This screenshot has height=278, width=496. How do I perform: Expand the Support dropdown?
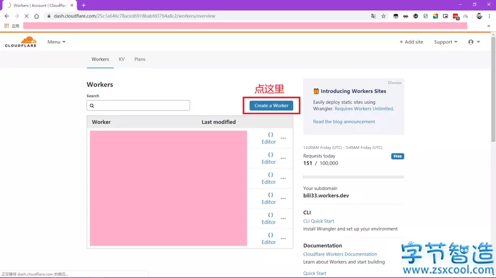445,42
